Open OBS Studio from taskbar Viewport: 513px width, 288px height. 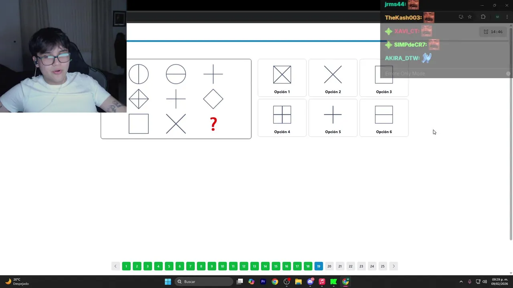click(x=287, y=282)
